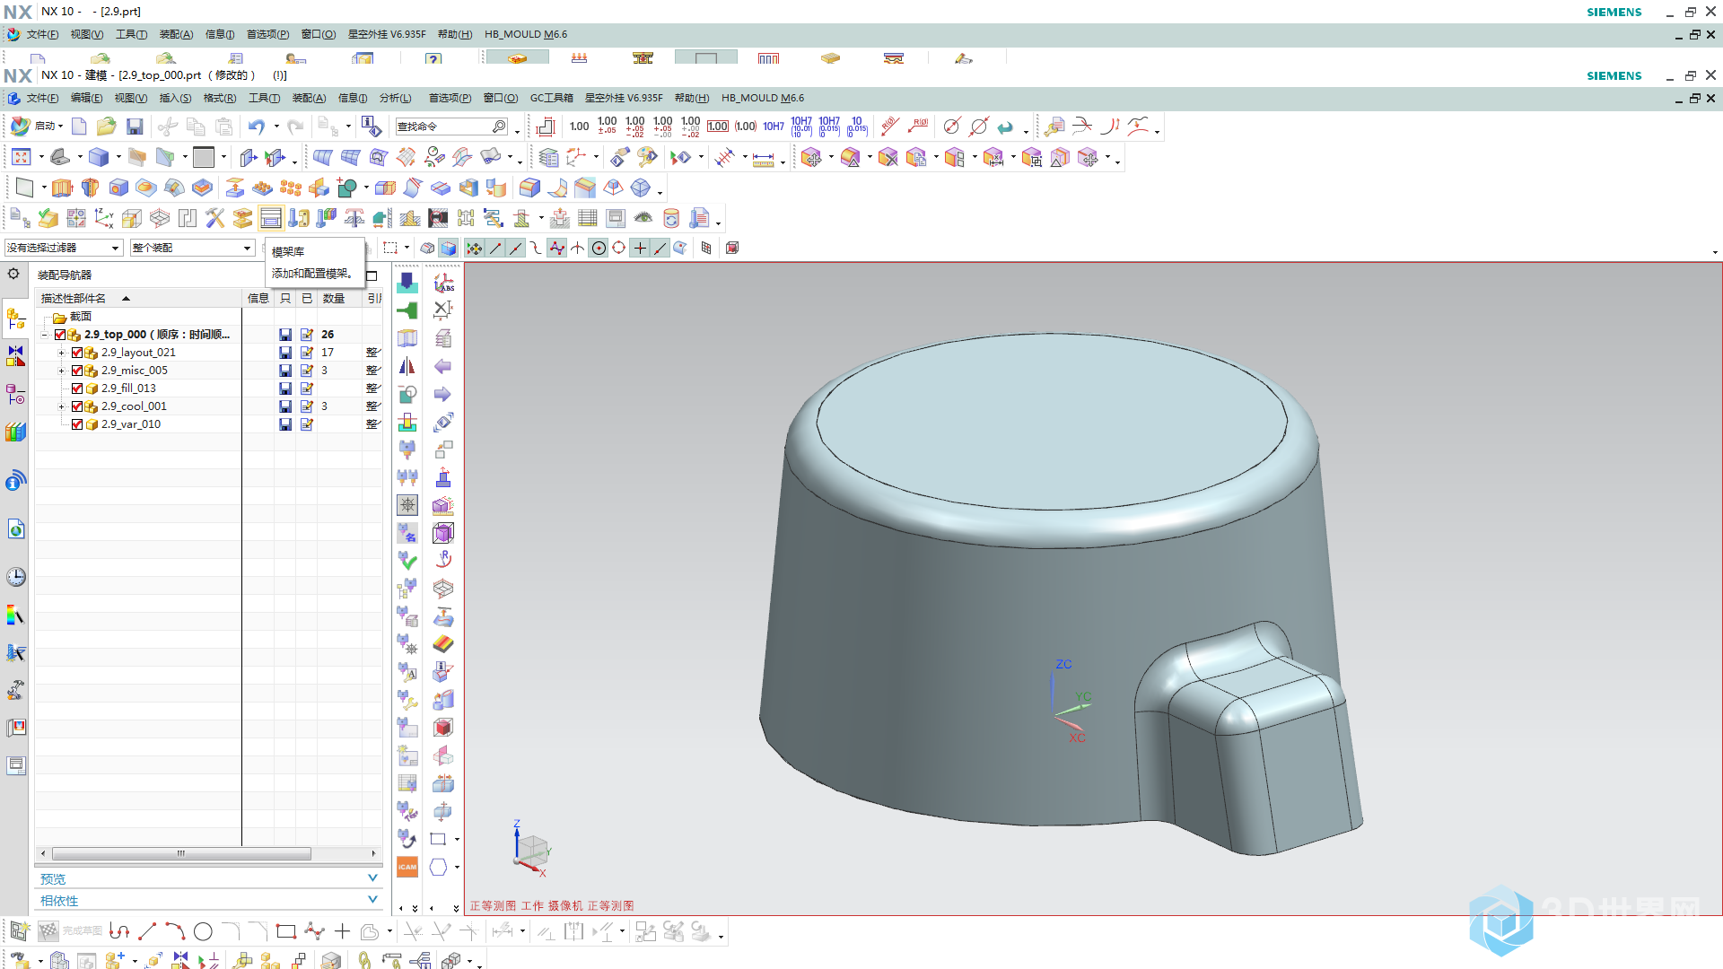Select the Rectangle sketch tool
1723x969 pixels.
click(286, 932)
